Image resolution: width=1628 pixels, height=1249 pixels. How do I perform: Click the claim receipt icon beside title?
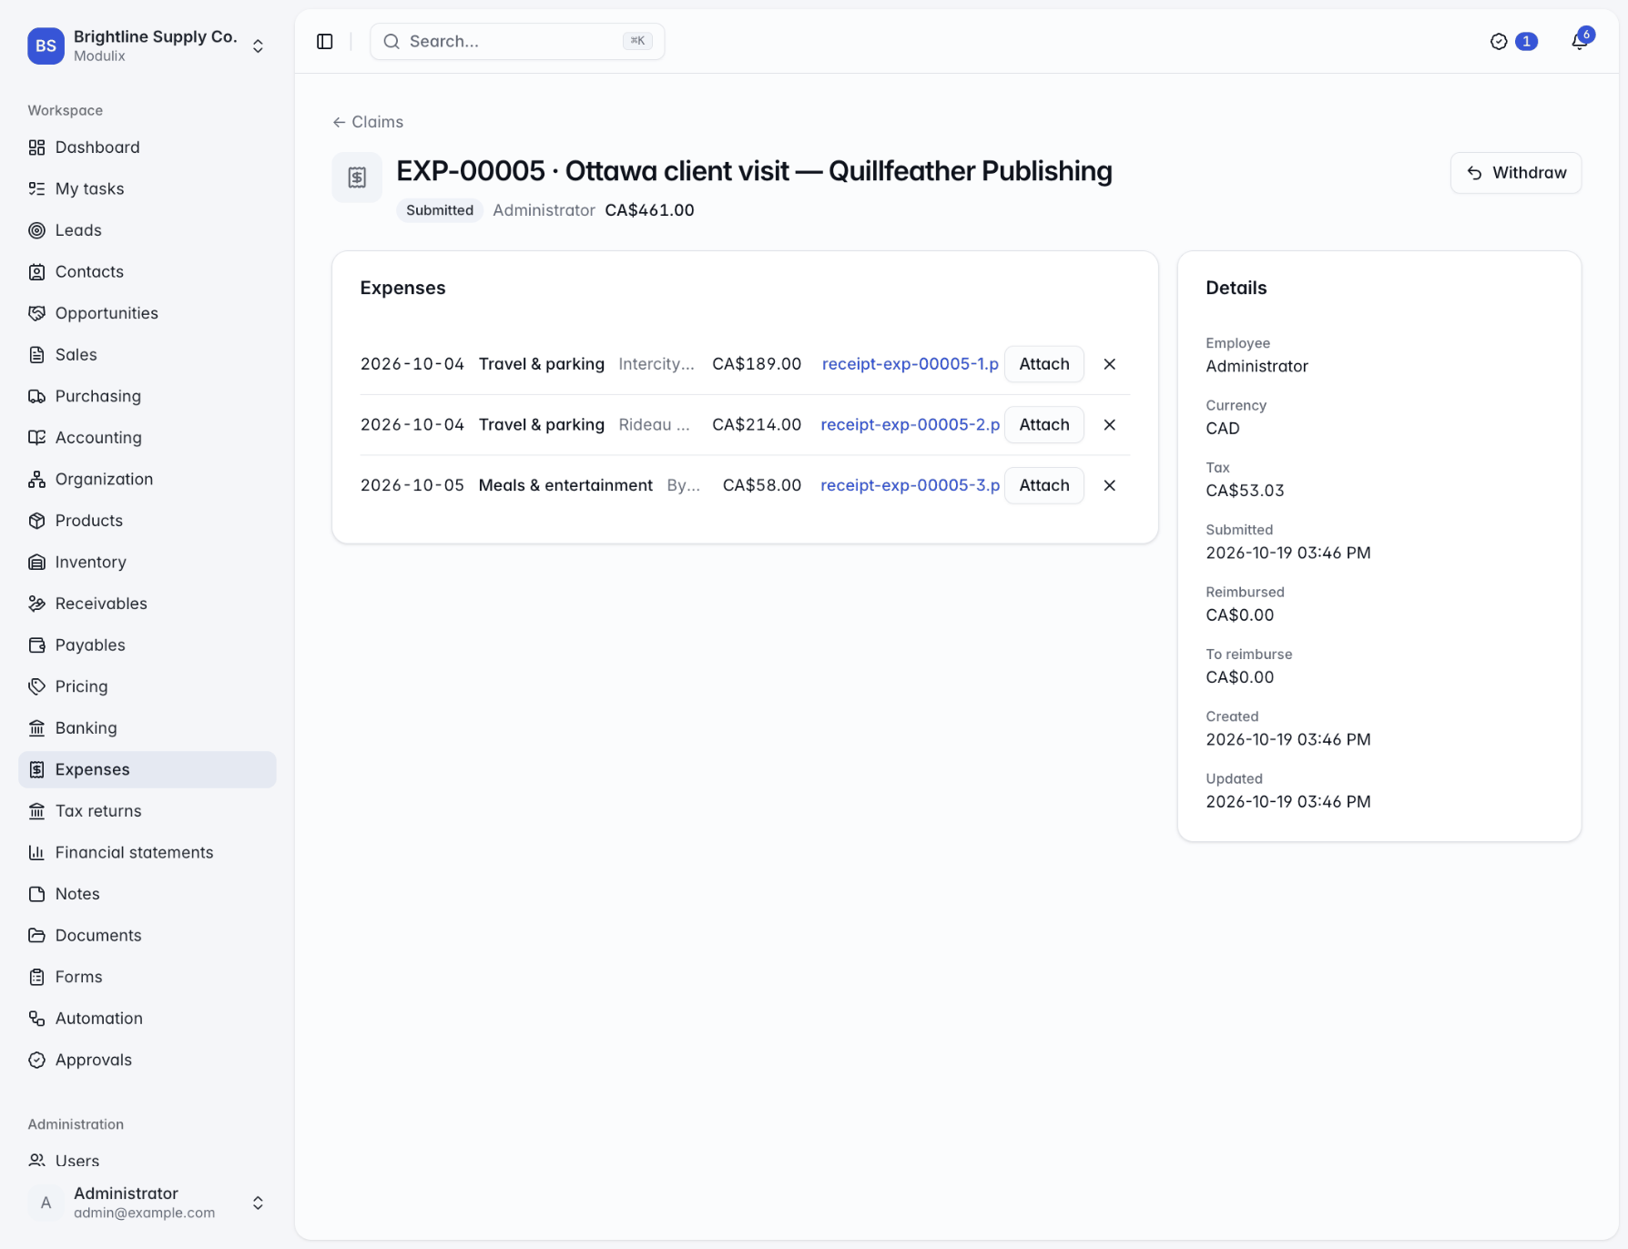pos(357,178)
